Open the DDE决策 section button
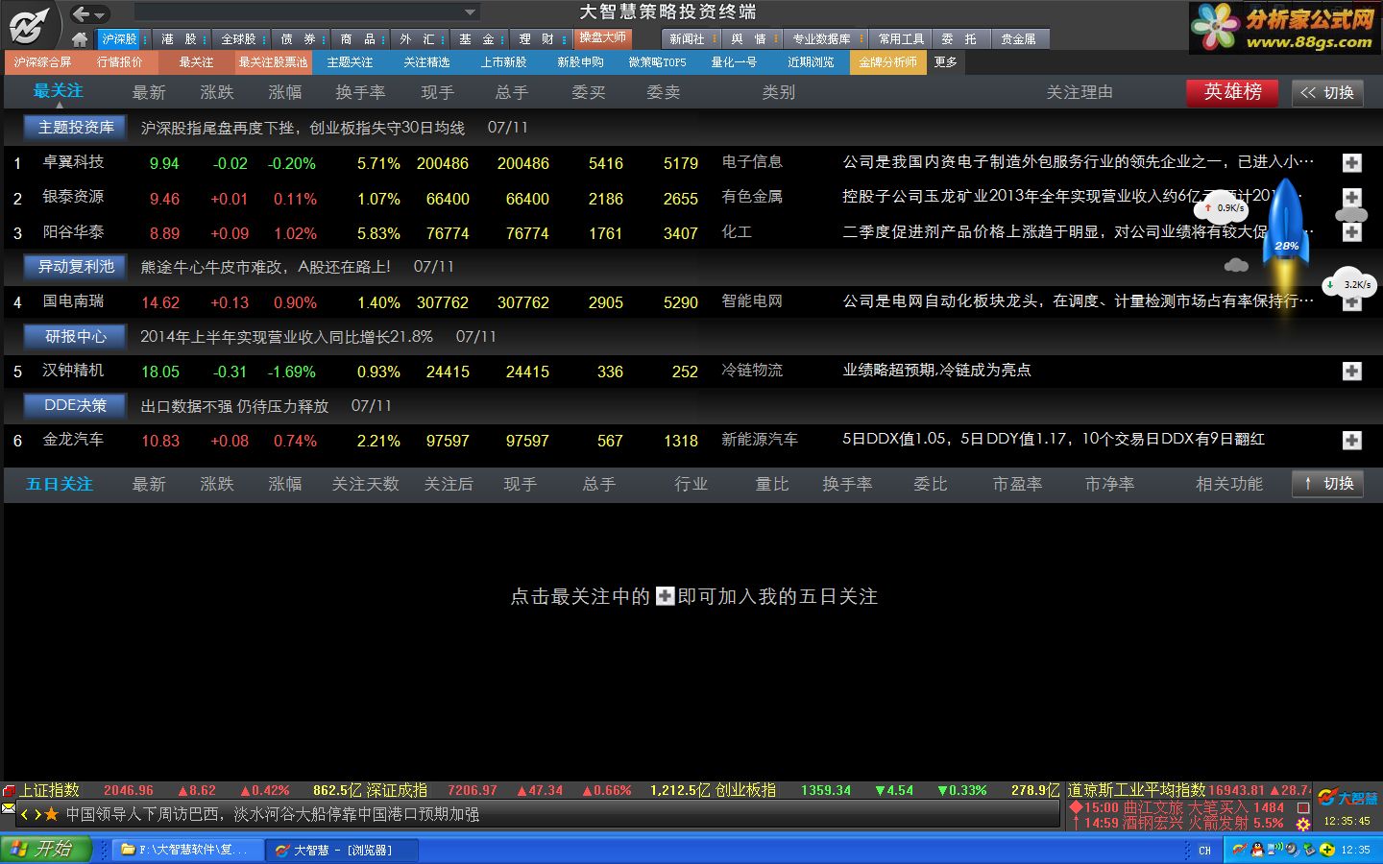The width and height of the screenshot is (1383, 864). pos(76,406)
